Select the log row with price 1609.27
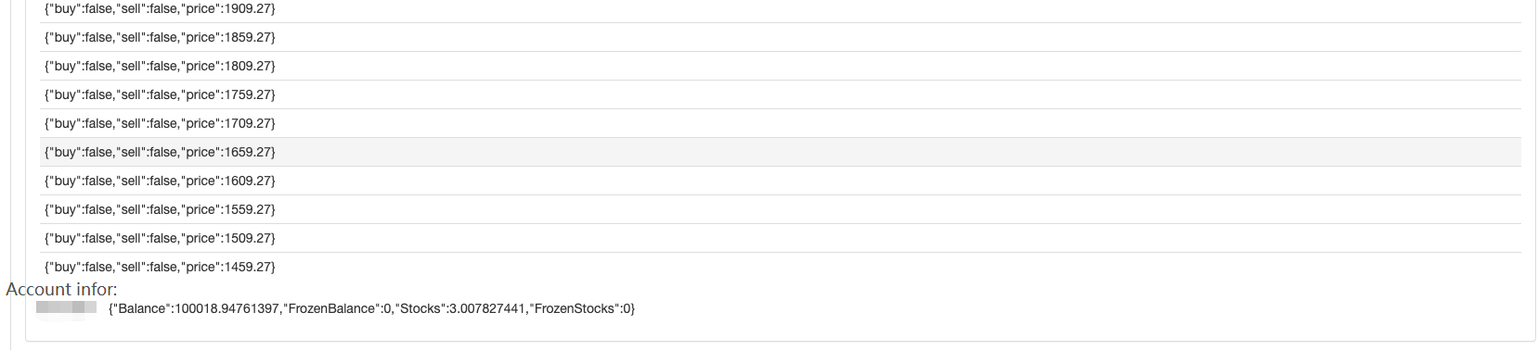This screenshot has width=1538, height=350. pos(780,181)
